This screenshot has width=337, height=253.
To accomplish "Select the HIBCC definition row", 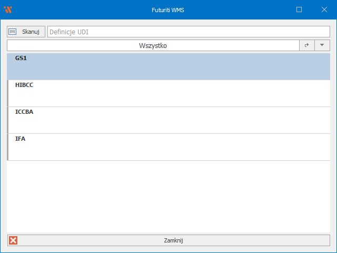I will click(168, 93).
